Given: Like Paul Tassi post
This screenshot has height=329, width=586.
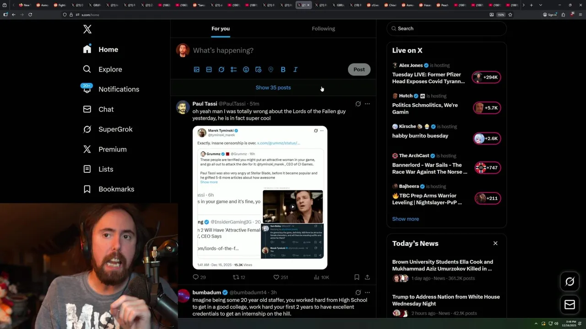Looking at the screenshot, I should coord(280,277).
